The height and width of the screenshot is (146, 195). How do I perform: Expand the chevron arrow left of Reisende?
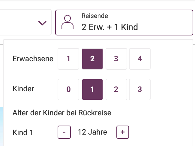42,23
